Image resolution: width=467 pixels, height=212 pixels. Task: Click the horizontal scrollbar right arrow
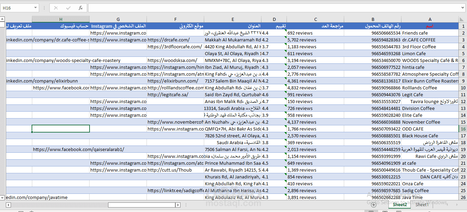[177, 205]
